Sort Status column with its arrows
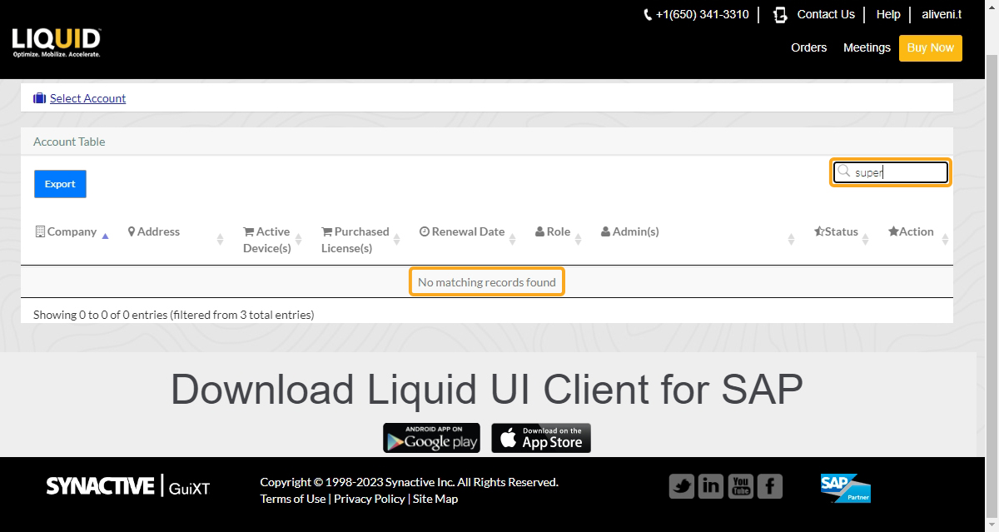This screenshot has height=532, width=999. tap(866, 240)
